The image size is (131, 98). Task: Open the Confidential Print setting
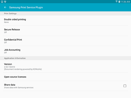click(65, 41)
